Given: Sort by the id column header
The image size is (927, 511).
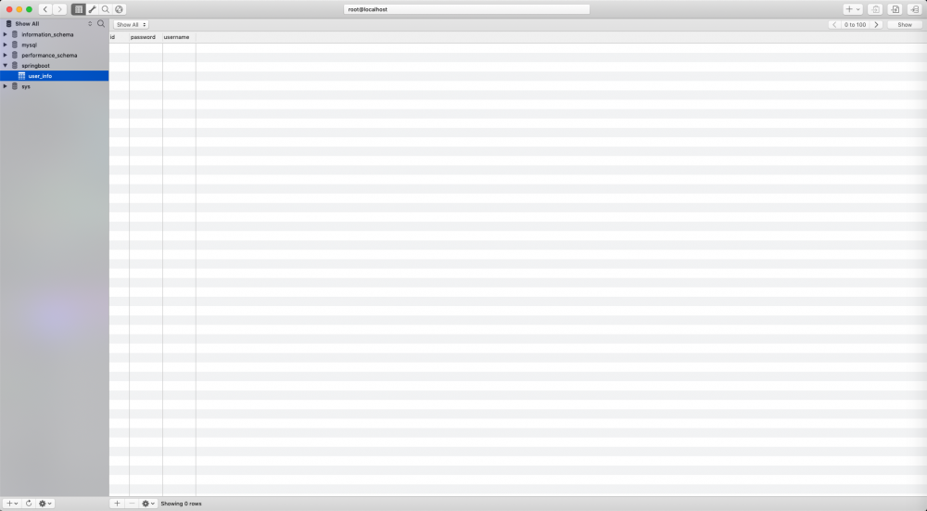Looking at the screenshot, I should (x=119, y=37).
